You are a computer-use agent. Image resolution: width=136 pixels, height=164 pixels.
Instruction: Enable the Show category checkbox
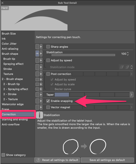click(3, 155)
